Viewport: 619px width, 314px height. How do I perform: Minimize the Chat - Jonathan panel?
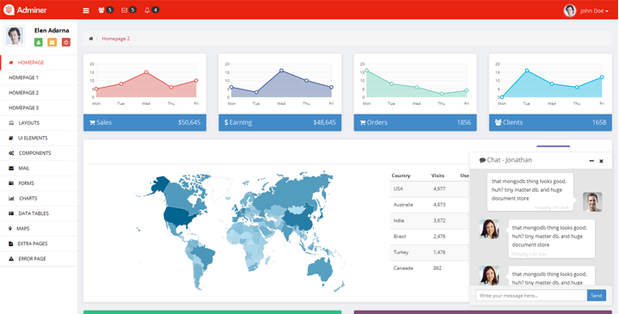[x=591, y=161]
